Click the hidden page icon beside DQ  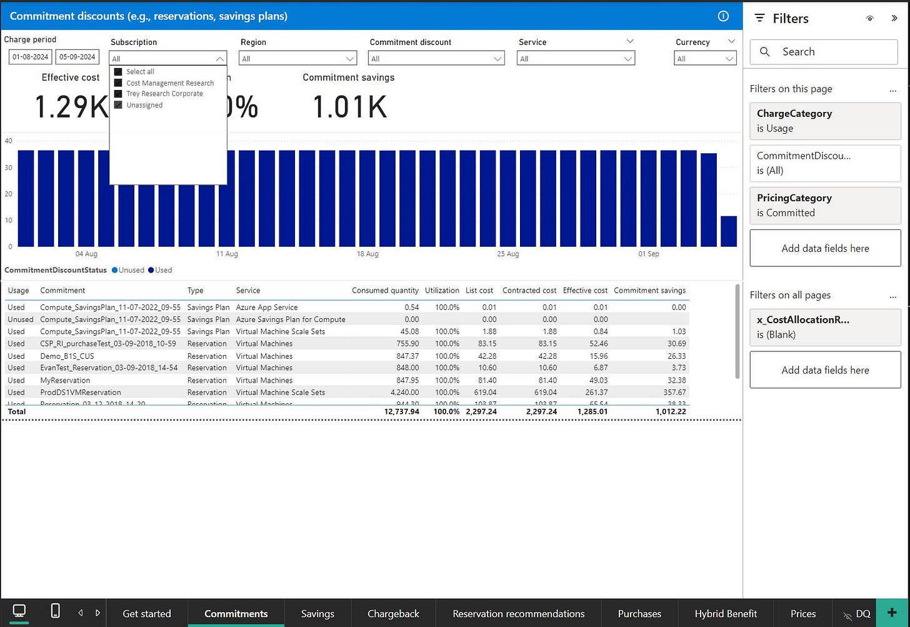847,615
